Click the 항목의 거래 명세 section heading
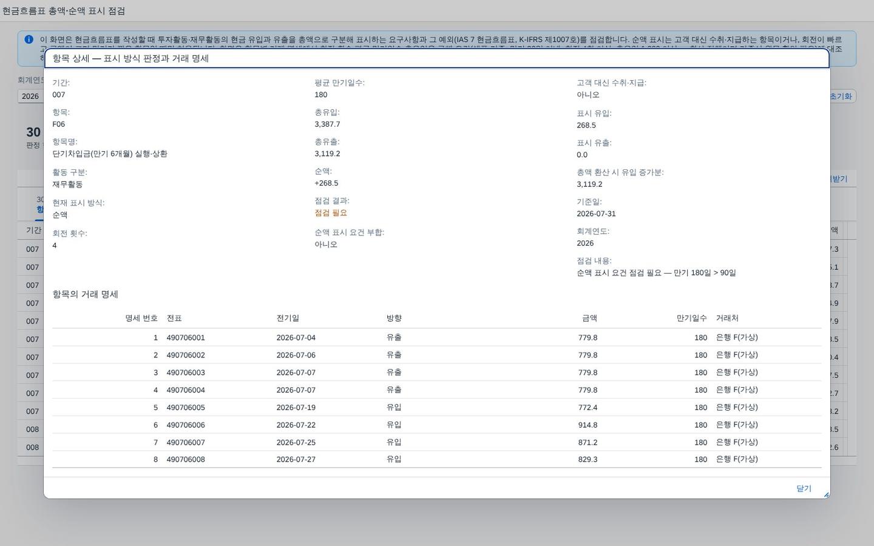874x546 pixels. point(85,294)
